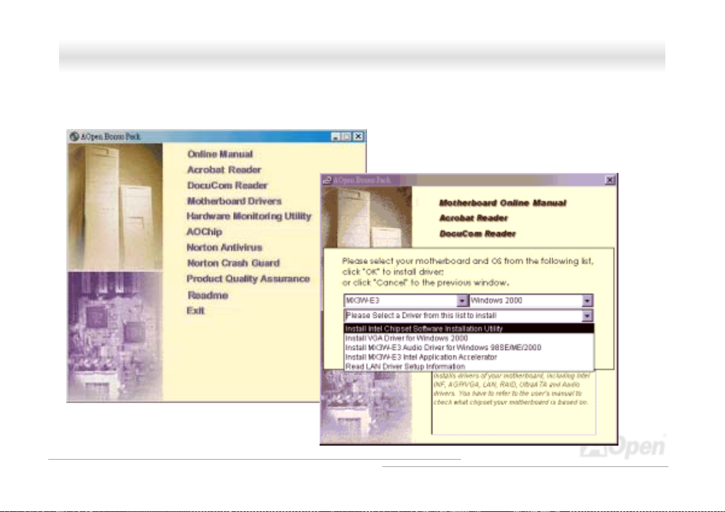The width and height of the screenshot is (725, 512).
Task: Collapse the driver selection dropdown arrow
Action: click(586, 316)
